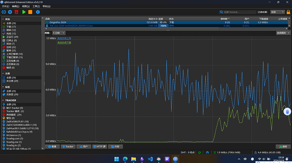Image resolution: width=292 pixels, height=163 pixels.
Task: Click the green connection status icon
Action: [x=199, y=153]
